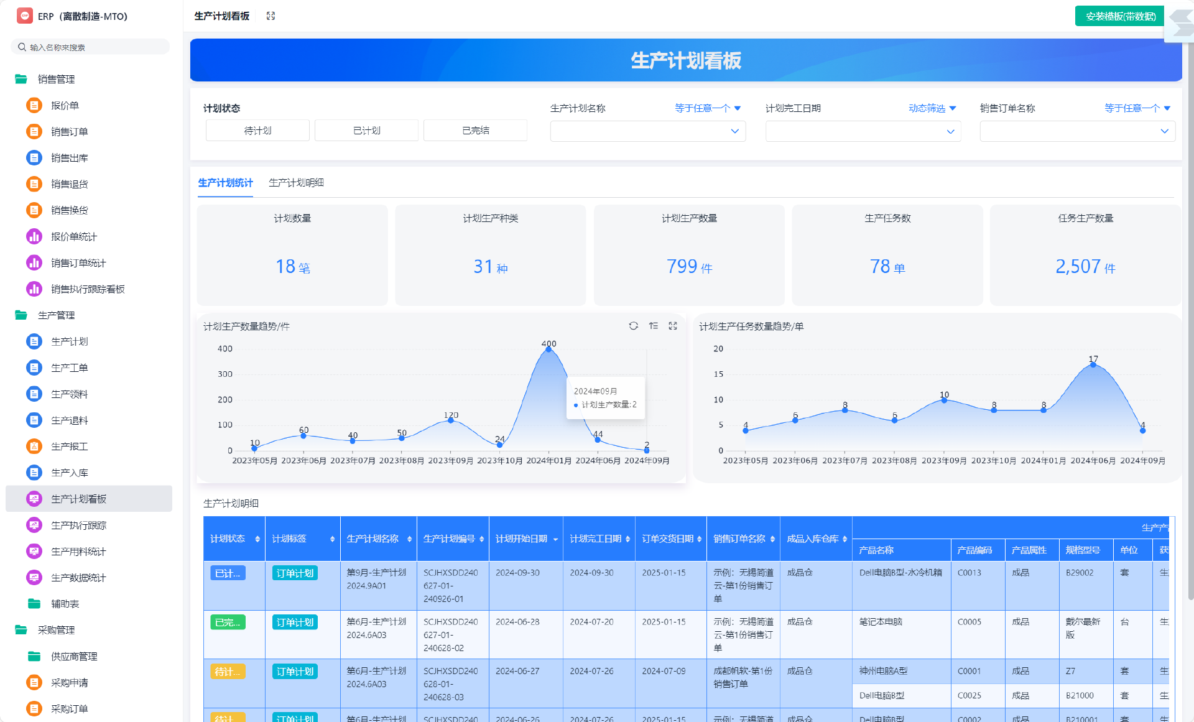This screenshot has height=722, width=1194.
Task: Sort table by 计划标签 column
Action: [332, 539]
